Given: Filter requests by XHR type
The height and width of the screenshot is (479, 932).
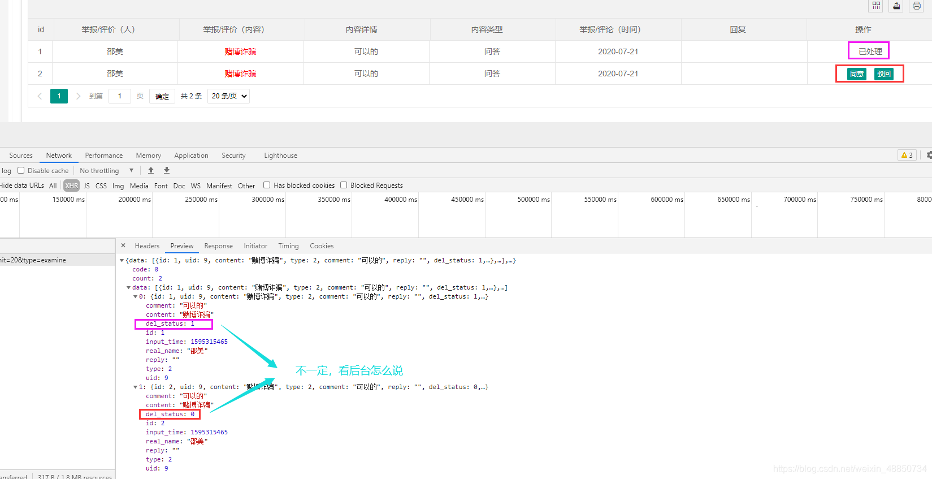Looking at the screenshot, I should (72, 185).
